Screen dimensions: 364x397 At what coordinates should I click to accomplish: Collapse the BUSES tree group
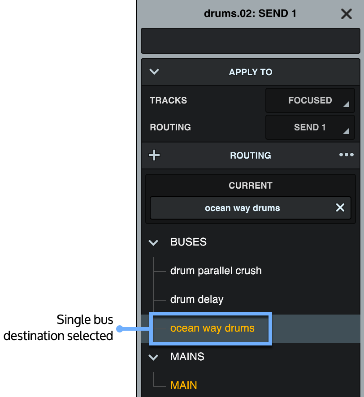(153, 242)
